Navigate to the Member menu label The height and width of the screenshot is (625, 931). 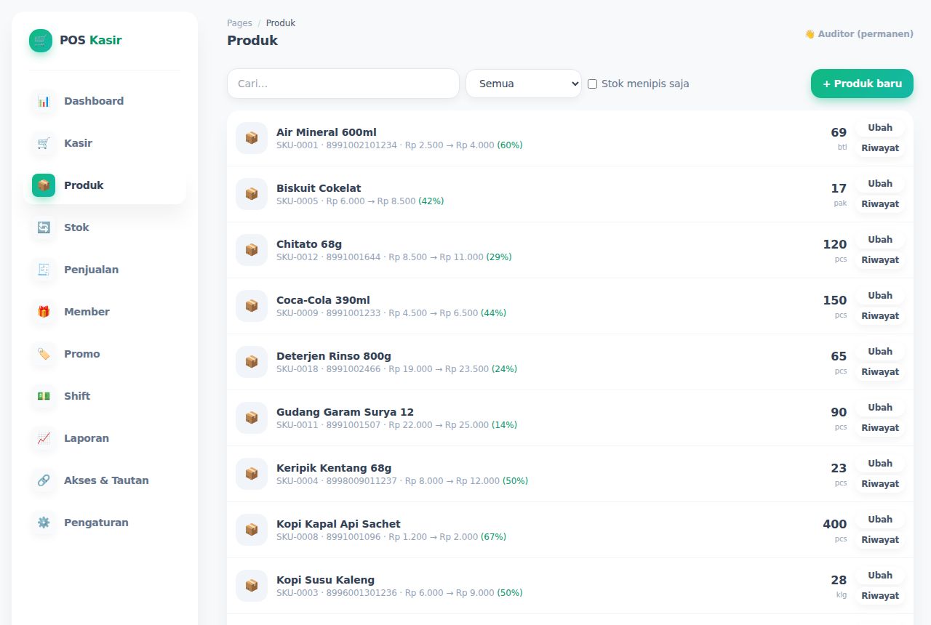coord(87,312)
